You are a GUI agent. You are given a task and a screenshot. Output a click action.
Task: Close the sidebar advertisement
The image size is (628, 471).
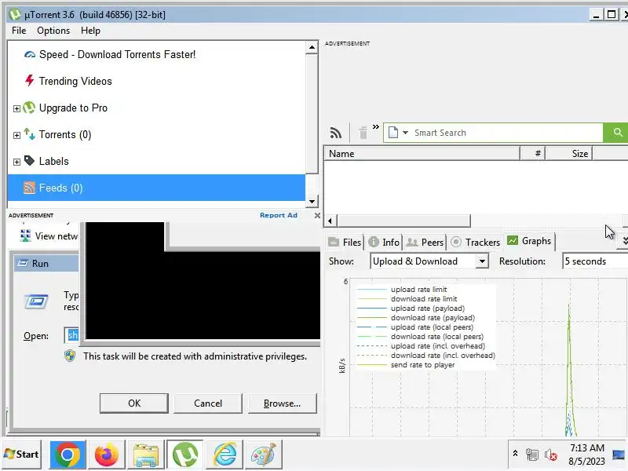click(317, 215)
